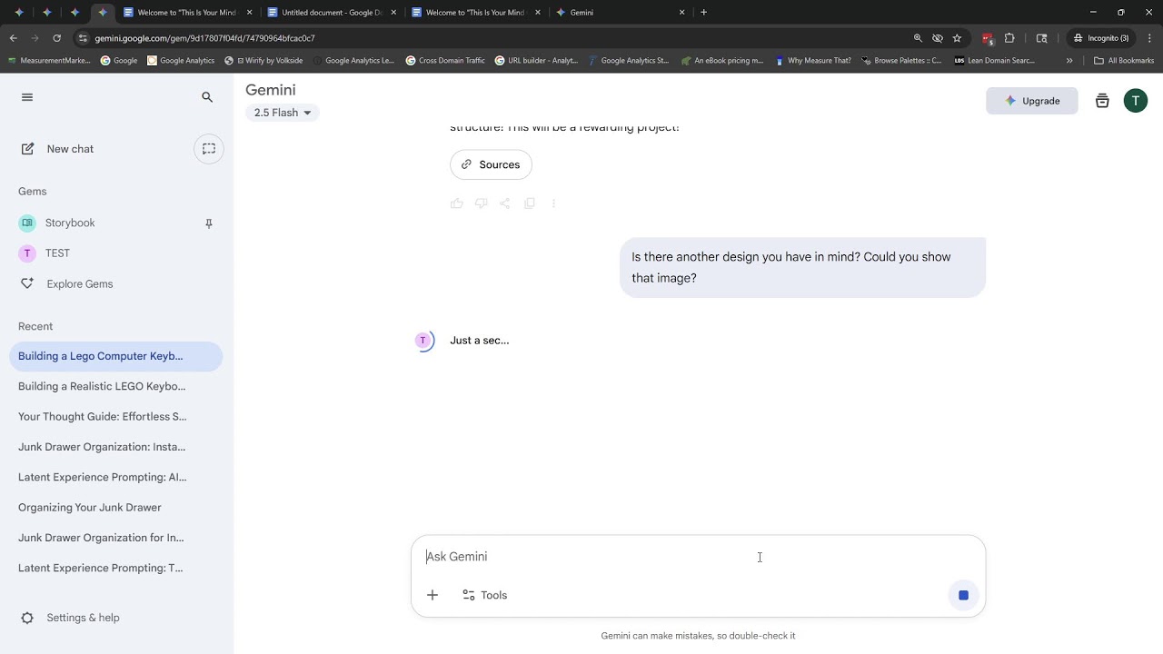Close the Untitled document browser tab
The image size is (1163, 654).
click(x=393, y=13)
